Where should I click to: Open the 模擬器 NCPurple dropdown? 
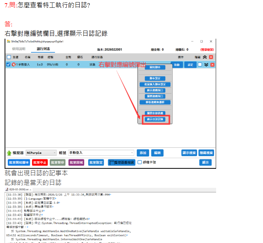pos(54,153)
